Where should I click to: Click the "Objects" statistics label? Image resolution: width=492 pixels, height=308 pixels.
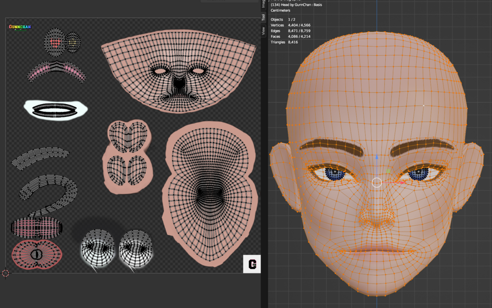[277, 20]
